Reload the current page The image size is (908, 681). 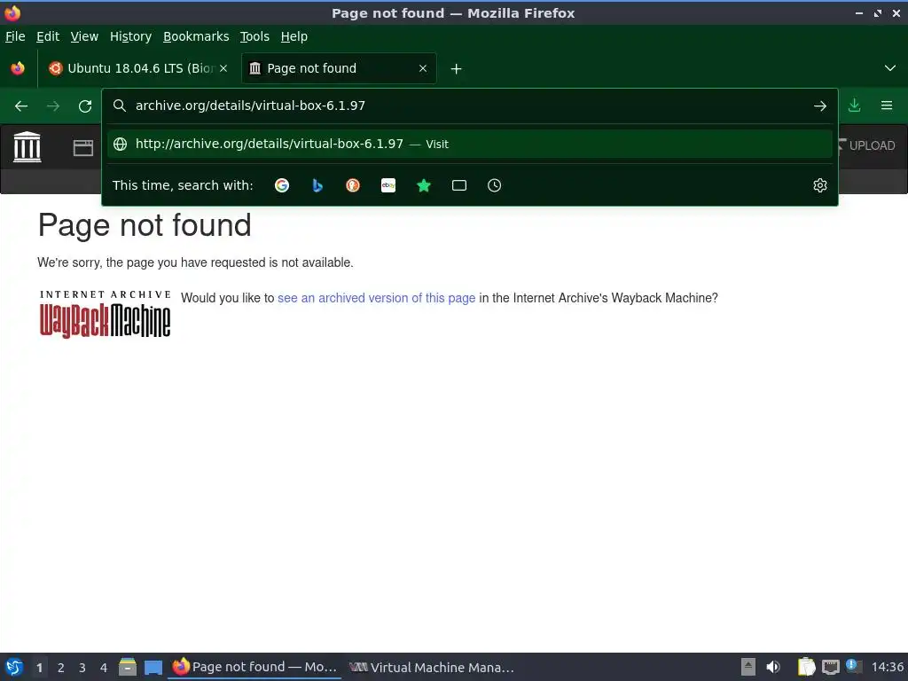pyautogui.click(x=85, y=106)
